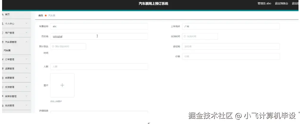Click the orange home icon in breadcrumb

[46, 15]
